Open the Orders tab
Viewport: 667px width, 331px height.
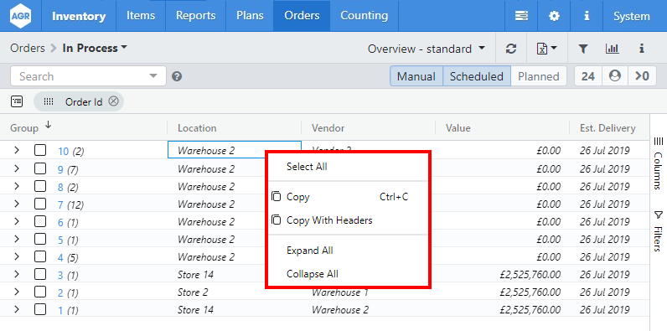(x=302, y=16)
